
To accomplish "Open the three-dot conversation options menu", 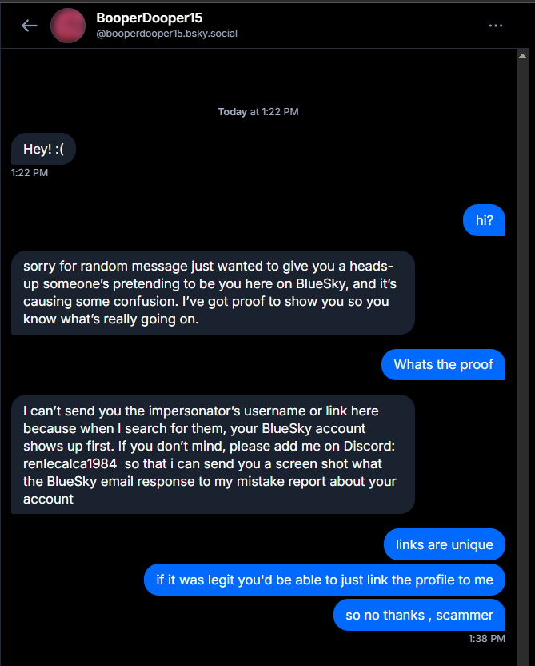I will [x=496, y=26].
